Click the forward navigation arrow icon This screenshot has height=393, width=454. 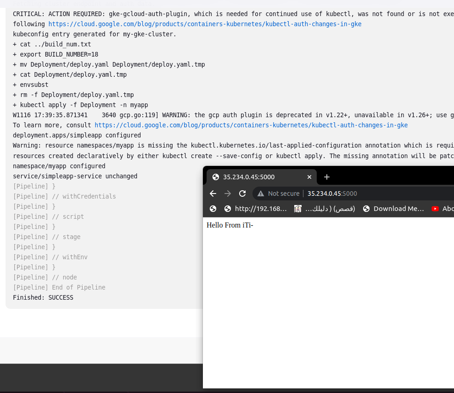tap(227, 193)
